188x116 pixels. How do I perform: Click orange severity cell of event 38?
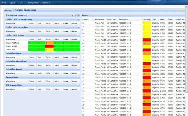147,74
